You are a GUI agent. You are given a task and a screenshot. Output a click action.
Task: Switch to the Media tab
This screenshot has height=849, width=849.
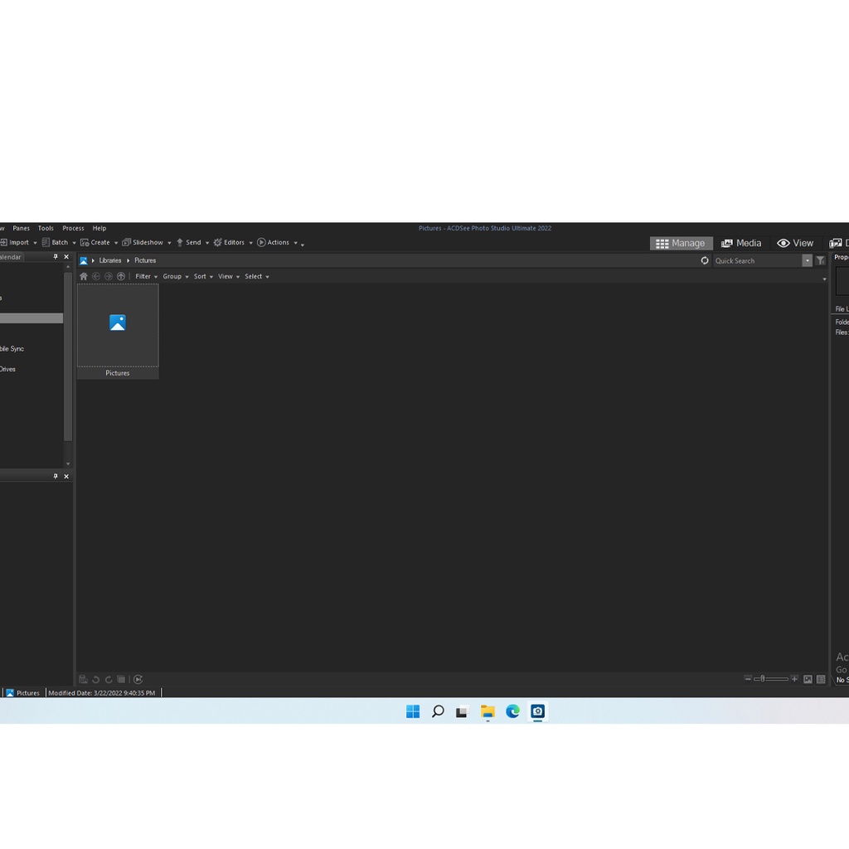(740, 242)
